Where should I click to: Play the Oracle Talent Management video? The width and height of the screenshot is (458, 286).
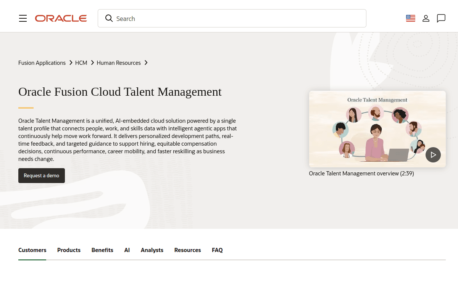coord(433,155)
